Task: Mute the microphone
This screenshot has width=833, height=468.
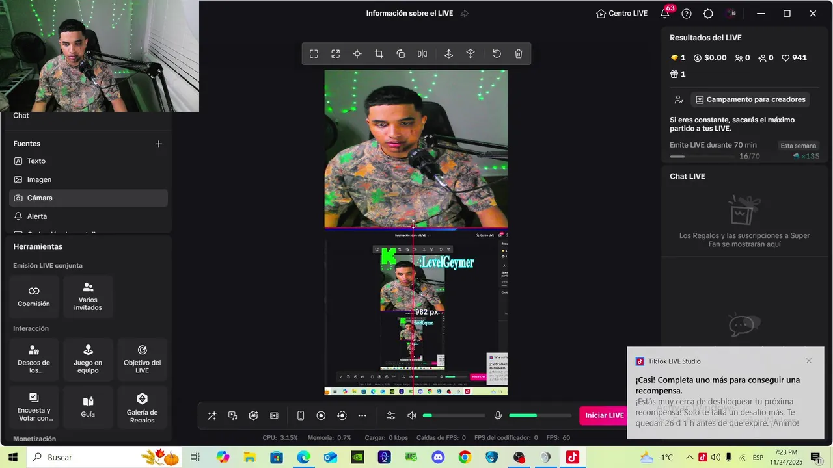Action: [498, 415]
